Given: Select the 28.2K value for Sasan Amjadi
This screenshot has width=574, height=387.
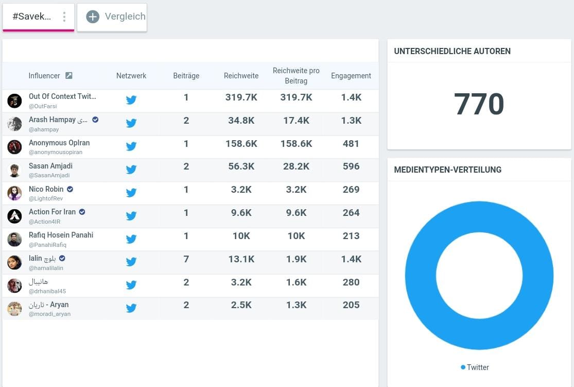Looking at the screenshot, I should (296, 166).
